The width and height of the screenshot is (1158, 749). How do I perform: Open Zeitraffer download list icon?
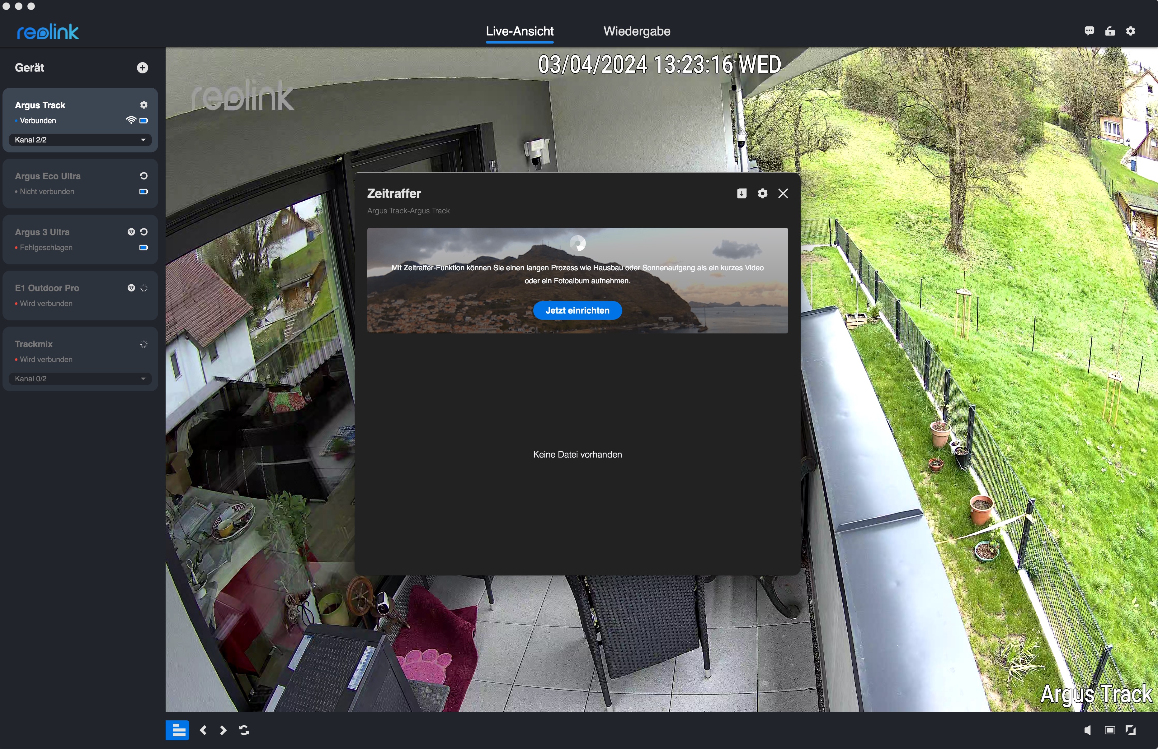(x=741, y=193)
